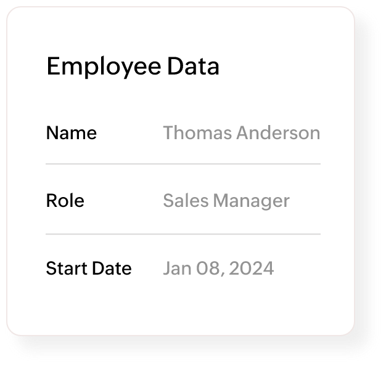Click the Employee Data card heading
The height and width of the screenshot is (367, 386).
coord(133,67)
